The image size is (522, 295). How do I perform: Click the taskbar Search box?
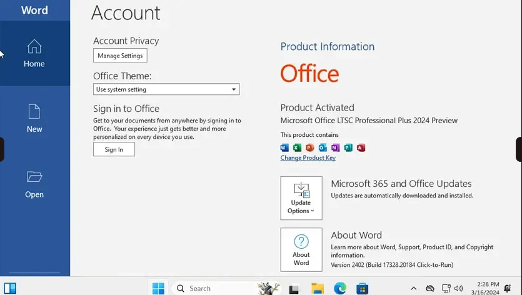click(x=226, y=288)
